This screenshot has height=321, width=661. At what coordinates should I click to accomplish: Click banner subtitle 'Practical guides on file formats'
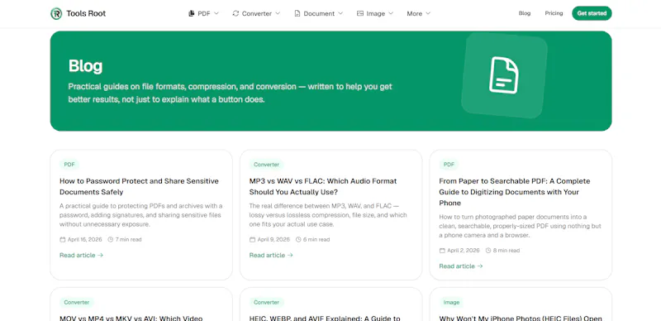(231, 93)
